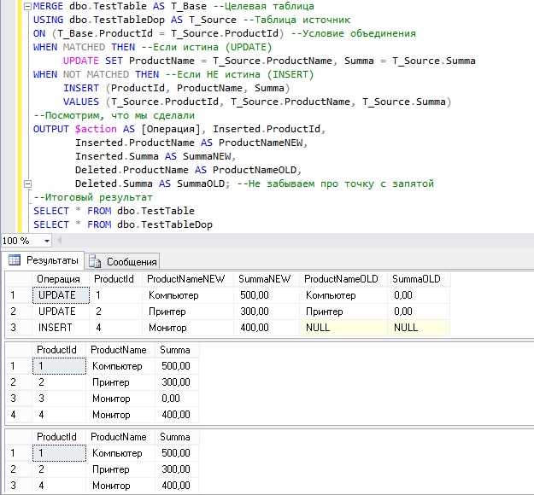Select row header 3 in first grid
Image resolution: width=534 pixels, height=495 pixels.
pos(19,328)
